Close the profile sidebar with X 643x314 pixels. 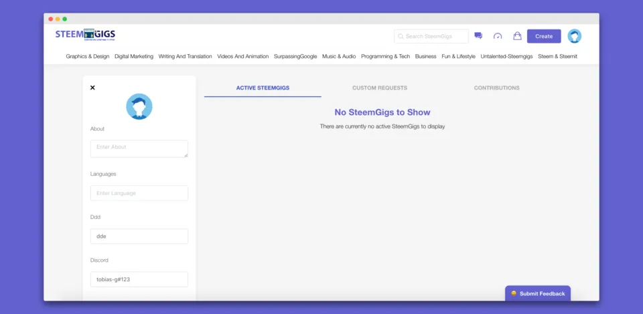coord(92,88)
